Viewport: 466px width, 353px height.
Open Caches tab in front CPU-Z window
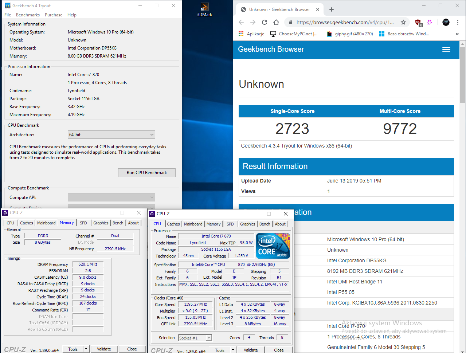coord(173,224)
